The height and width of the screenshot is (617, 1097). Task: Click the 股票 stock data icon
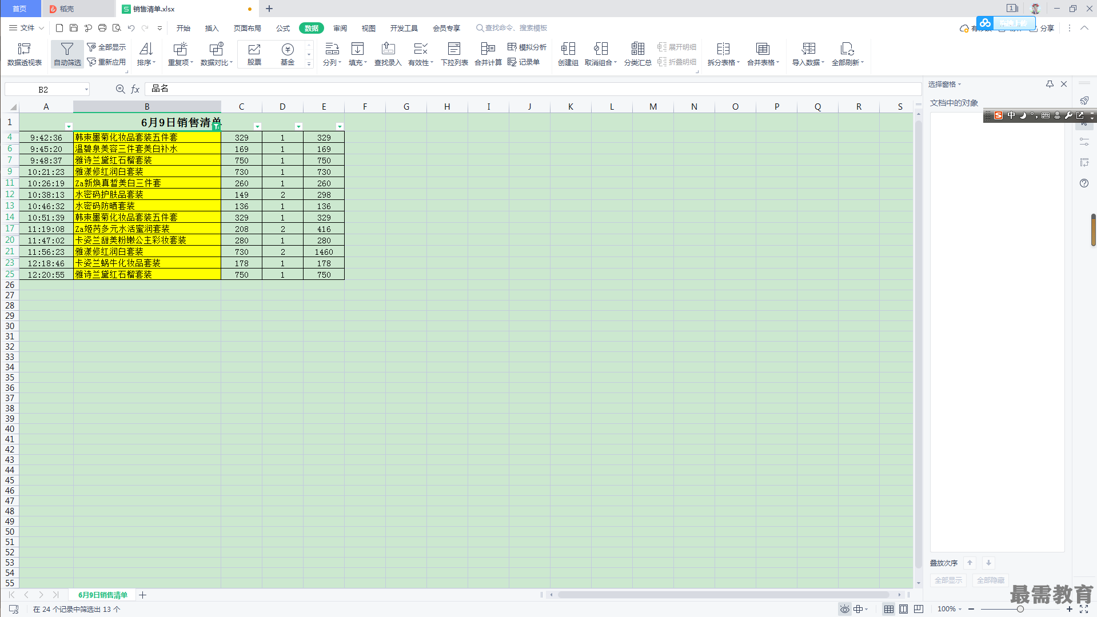coord(254,54)
